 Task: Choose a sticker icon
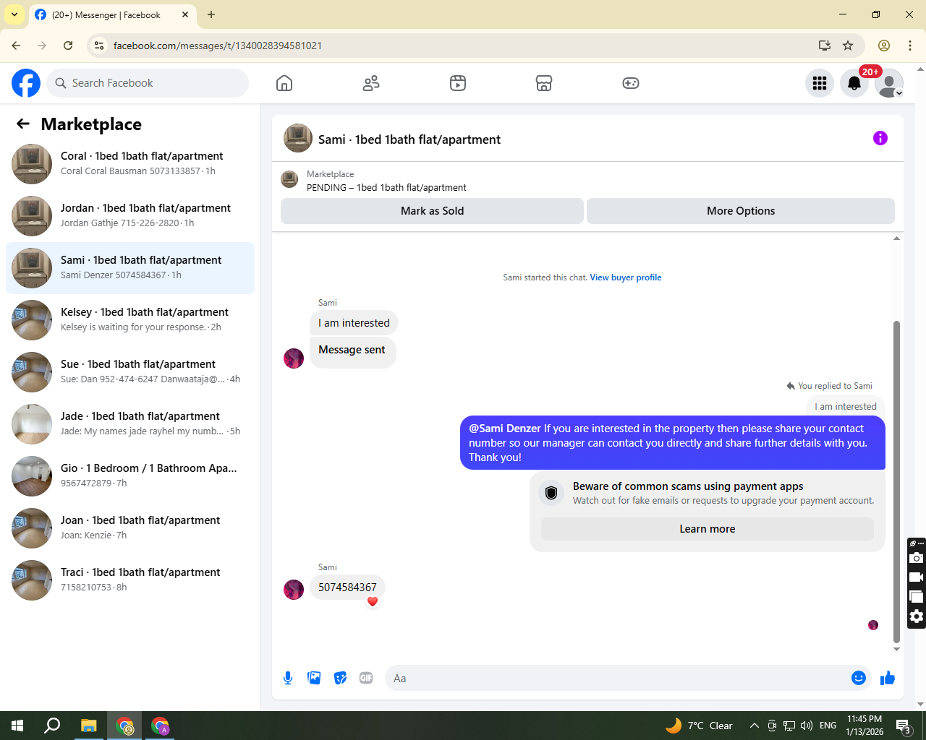click(340, 678)
